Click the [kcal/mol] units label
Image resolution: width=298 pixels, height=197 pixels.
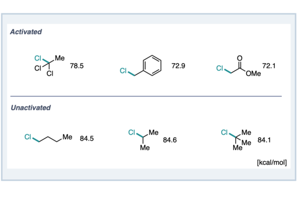272,163
